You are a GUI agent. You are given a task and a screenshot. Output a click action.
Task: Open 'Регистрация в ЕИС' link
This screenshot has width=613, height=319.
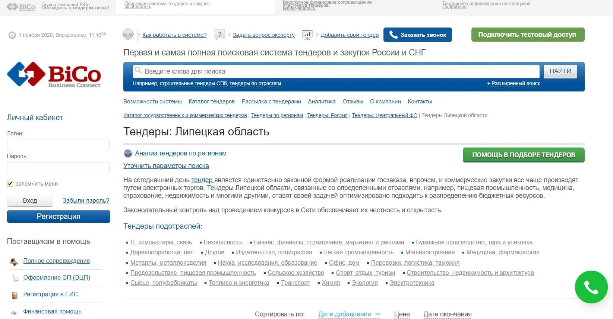coord(50,294)
